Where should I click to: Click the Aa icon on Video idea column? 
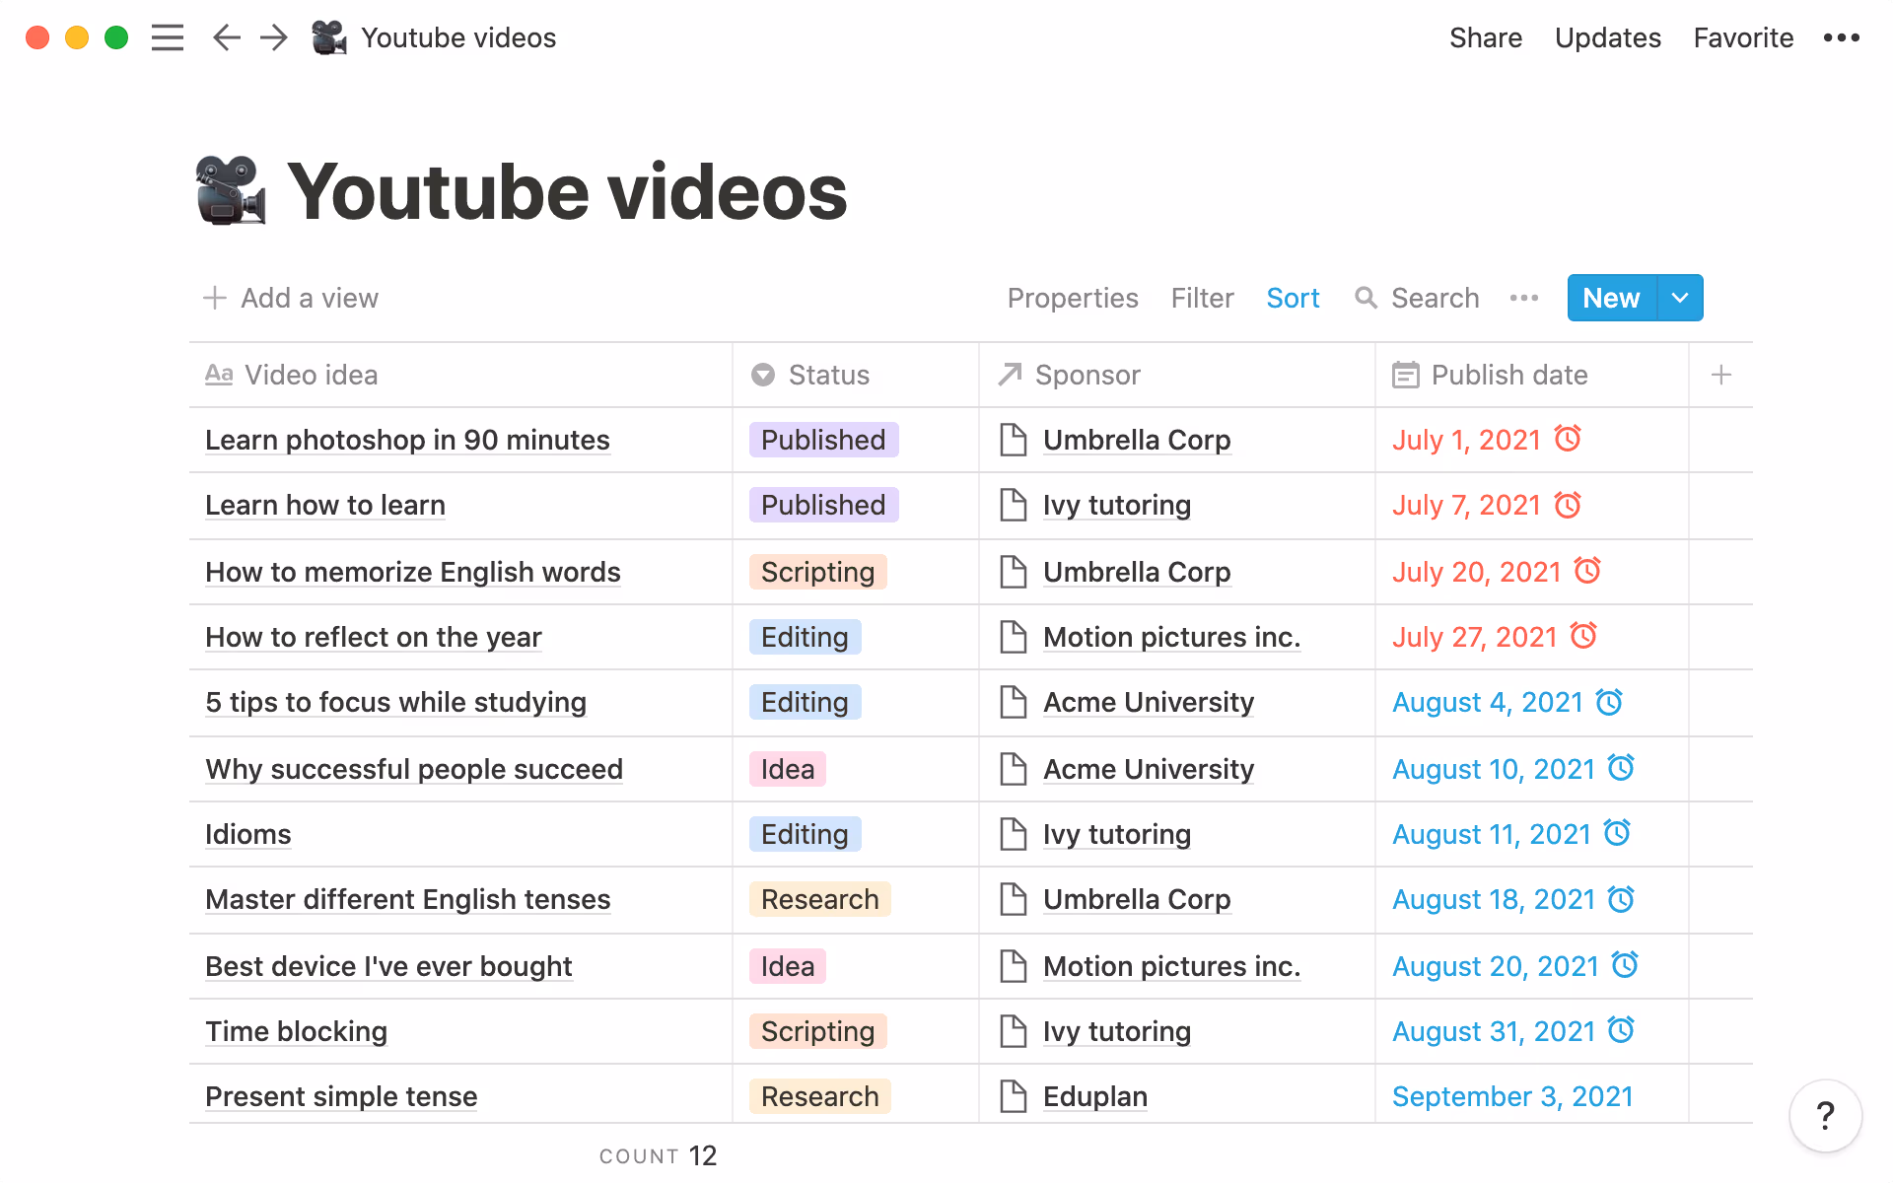[219, 375]
